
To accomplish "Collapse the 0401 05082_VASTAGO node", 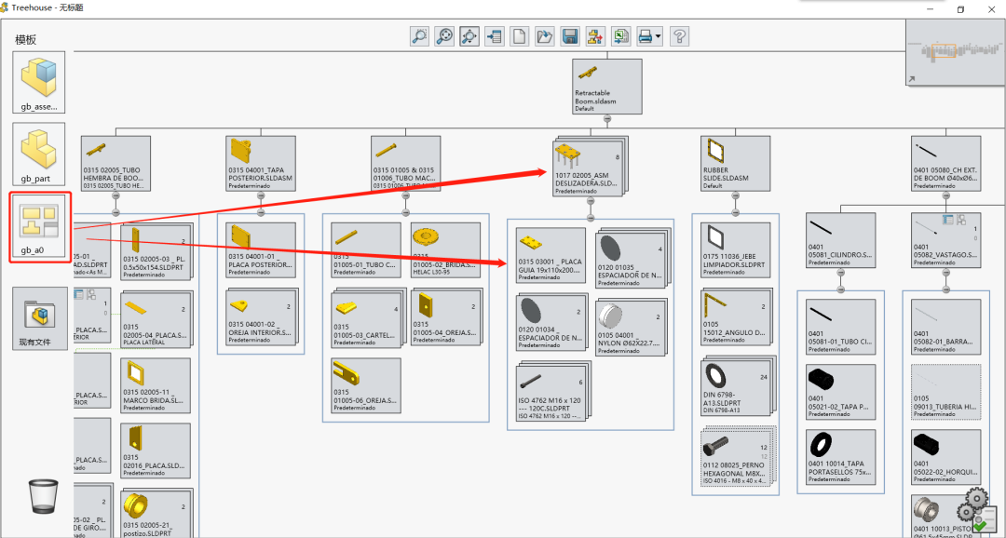I will pyautogui.click(x=945, y=273).
